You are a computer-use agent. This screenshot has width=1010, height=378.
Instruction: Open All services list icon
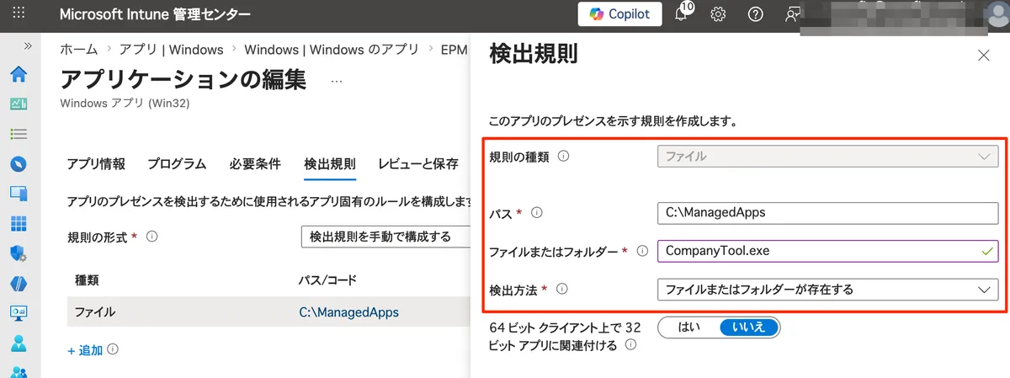click(x=19, y=134)
